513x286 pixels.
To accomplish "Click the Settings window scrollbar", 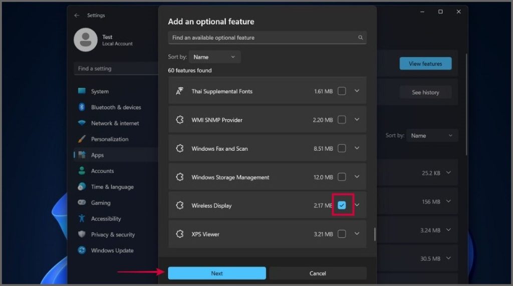I will pyautogui.click(x=466, y=104).
